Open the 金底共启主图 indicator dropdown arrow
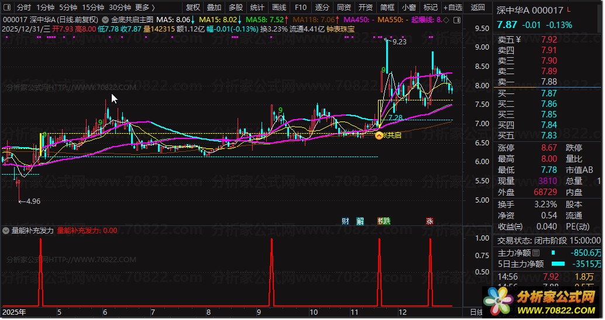This screenshot has height=320, width=605. pyautogui.click(x=105, y=19)
